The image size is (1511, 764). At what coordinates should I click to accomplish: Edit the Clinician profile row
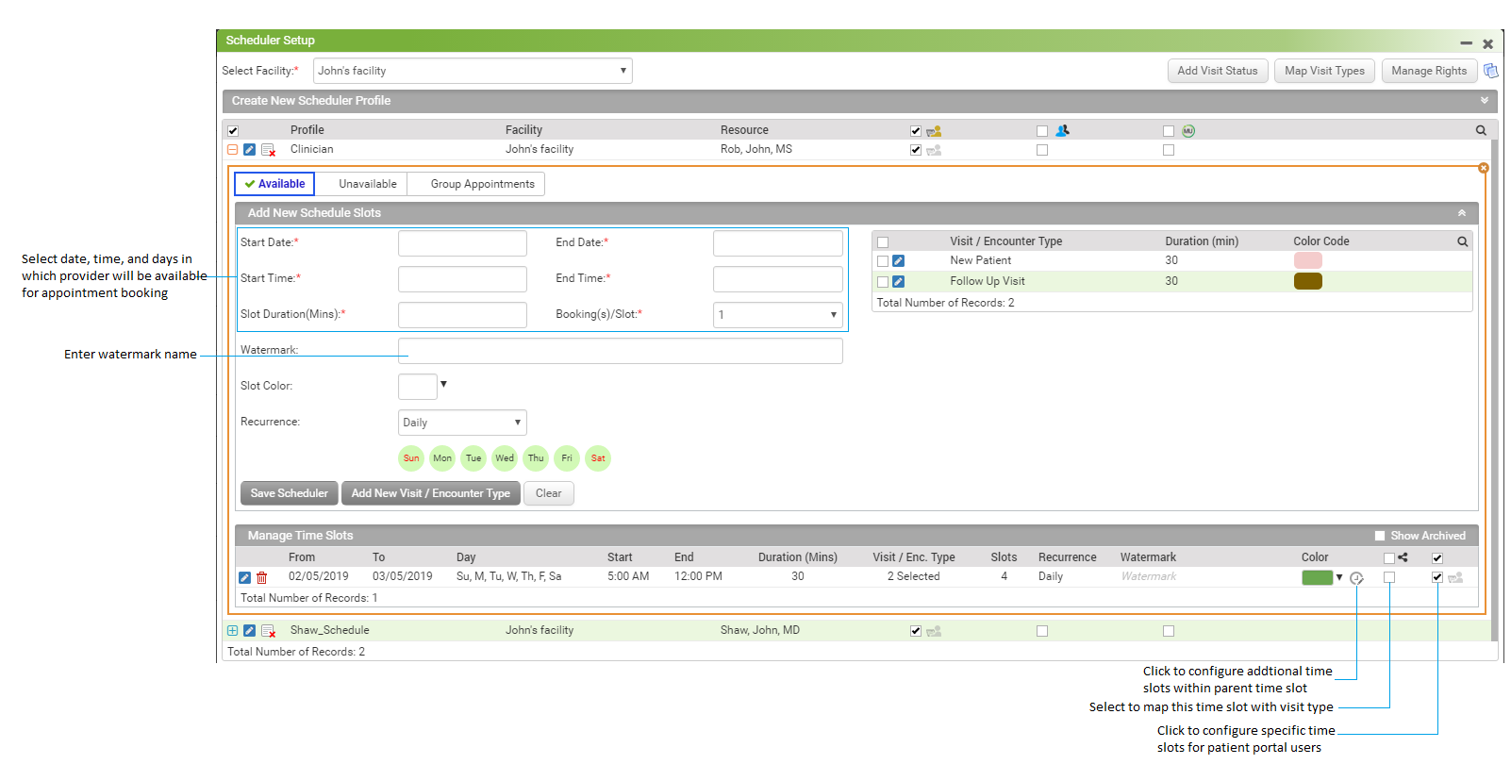[249, 150]
